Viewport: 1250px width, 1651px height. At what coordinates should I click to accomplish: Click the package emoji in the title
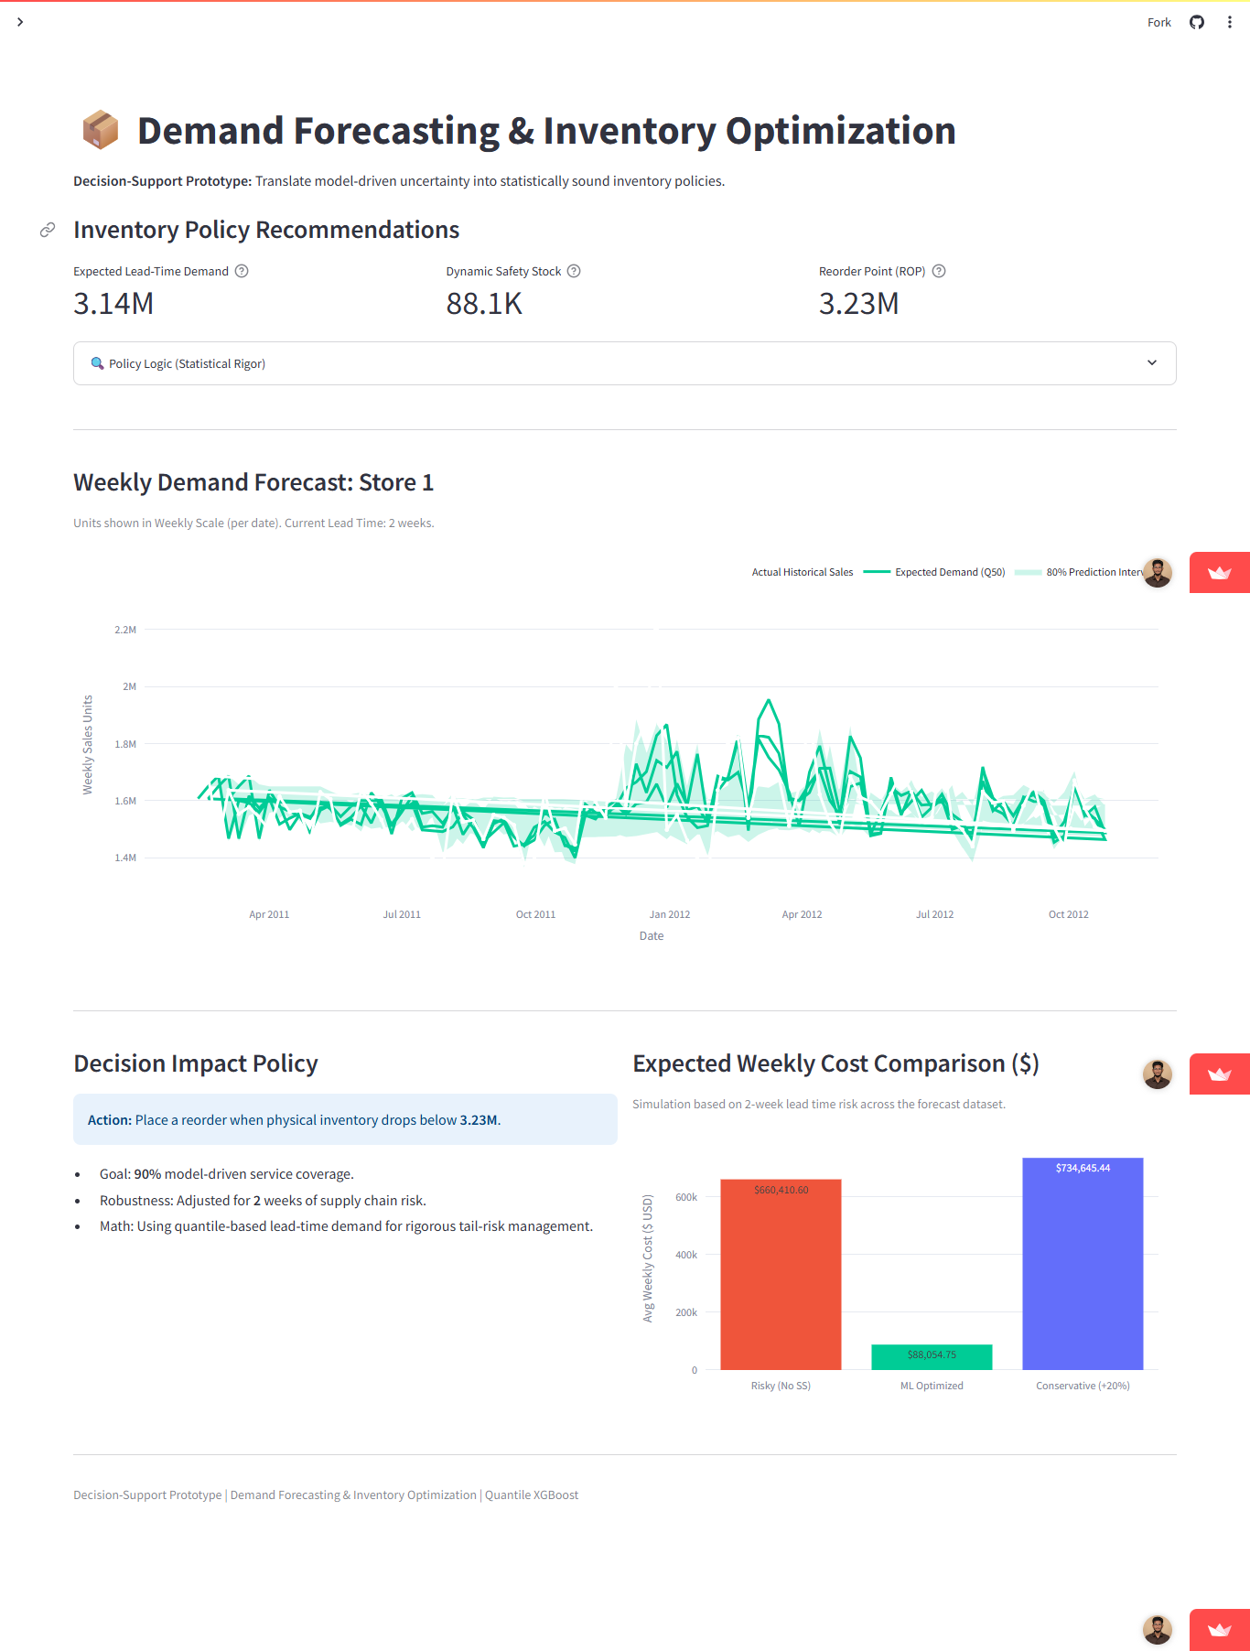101,130
